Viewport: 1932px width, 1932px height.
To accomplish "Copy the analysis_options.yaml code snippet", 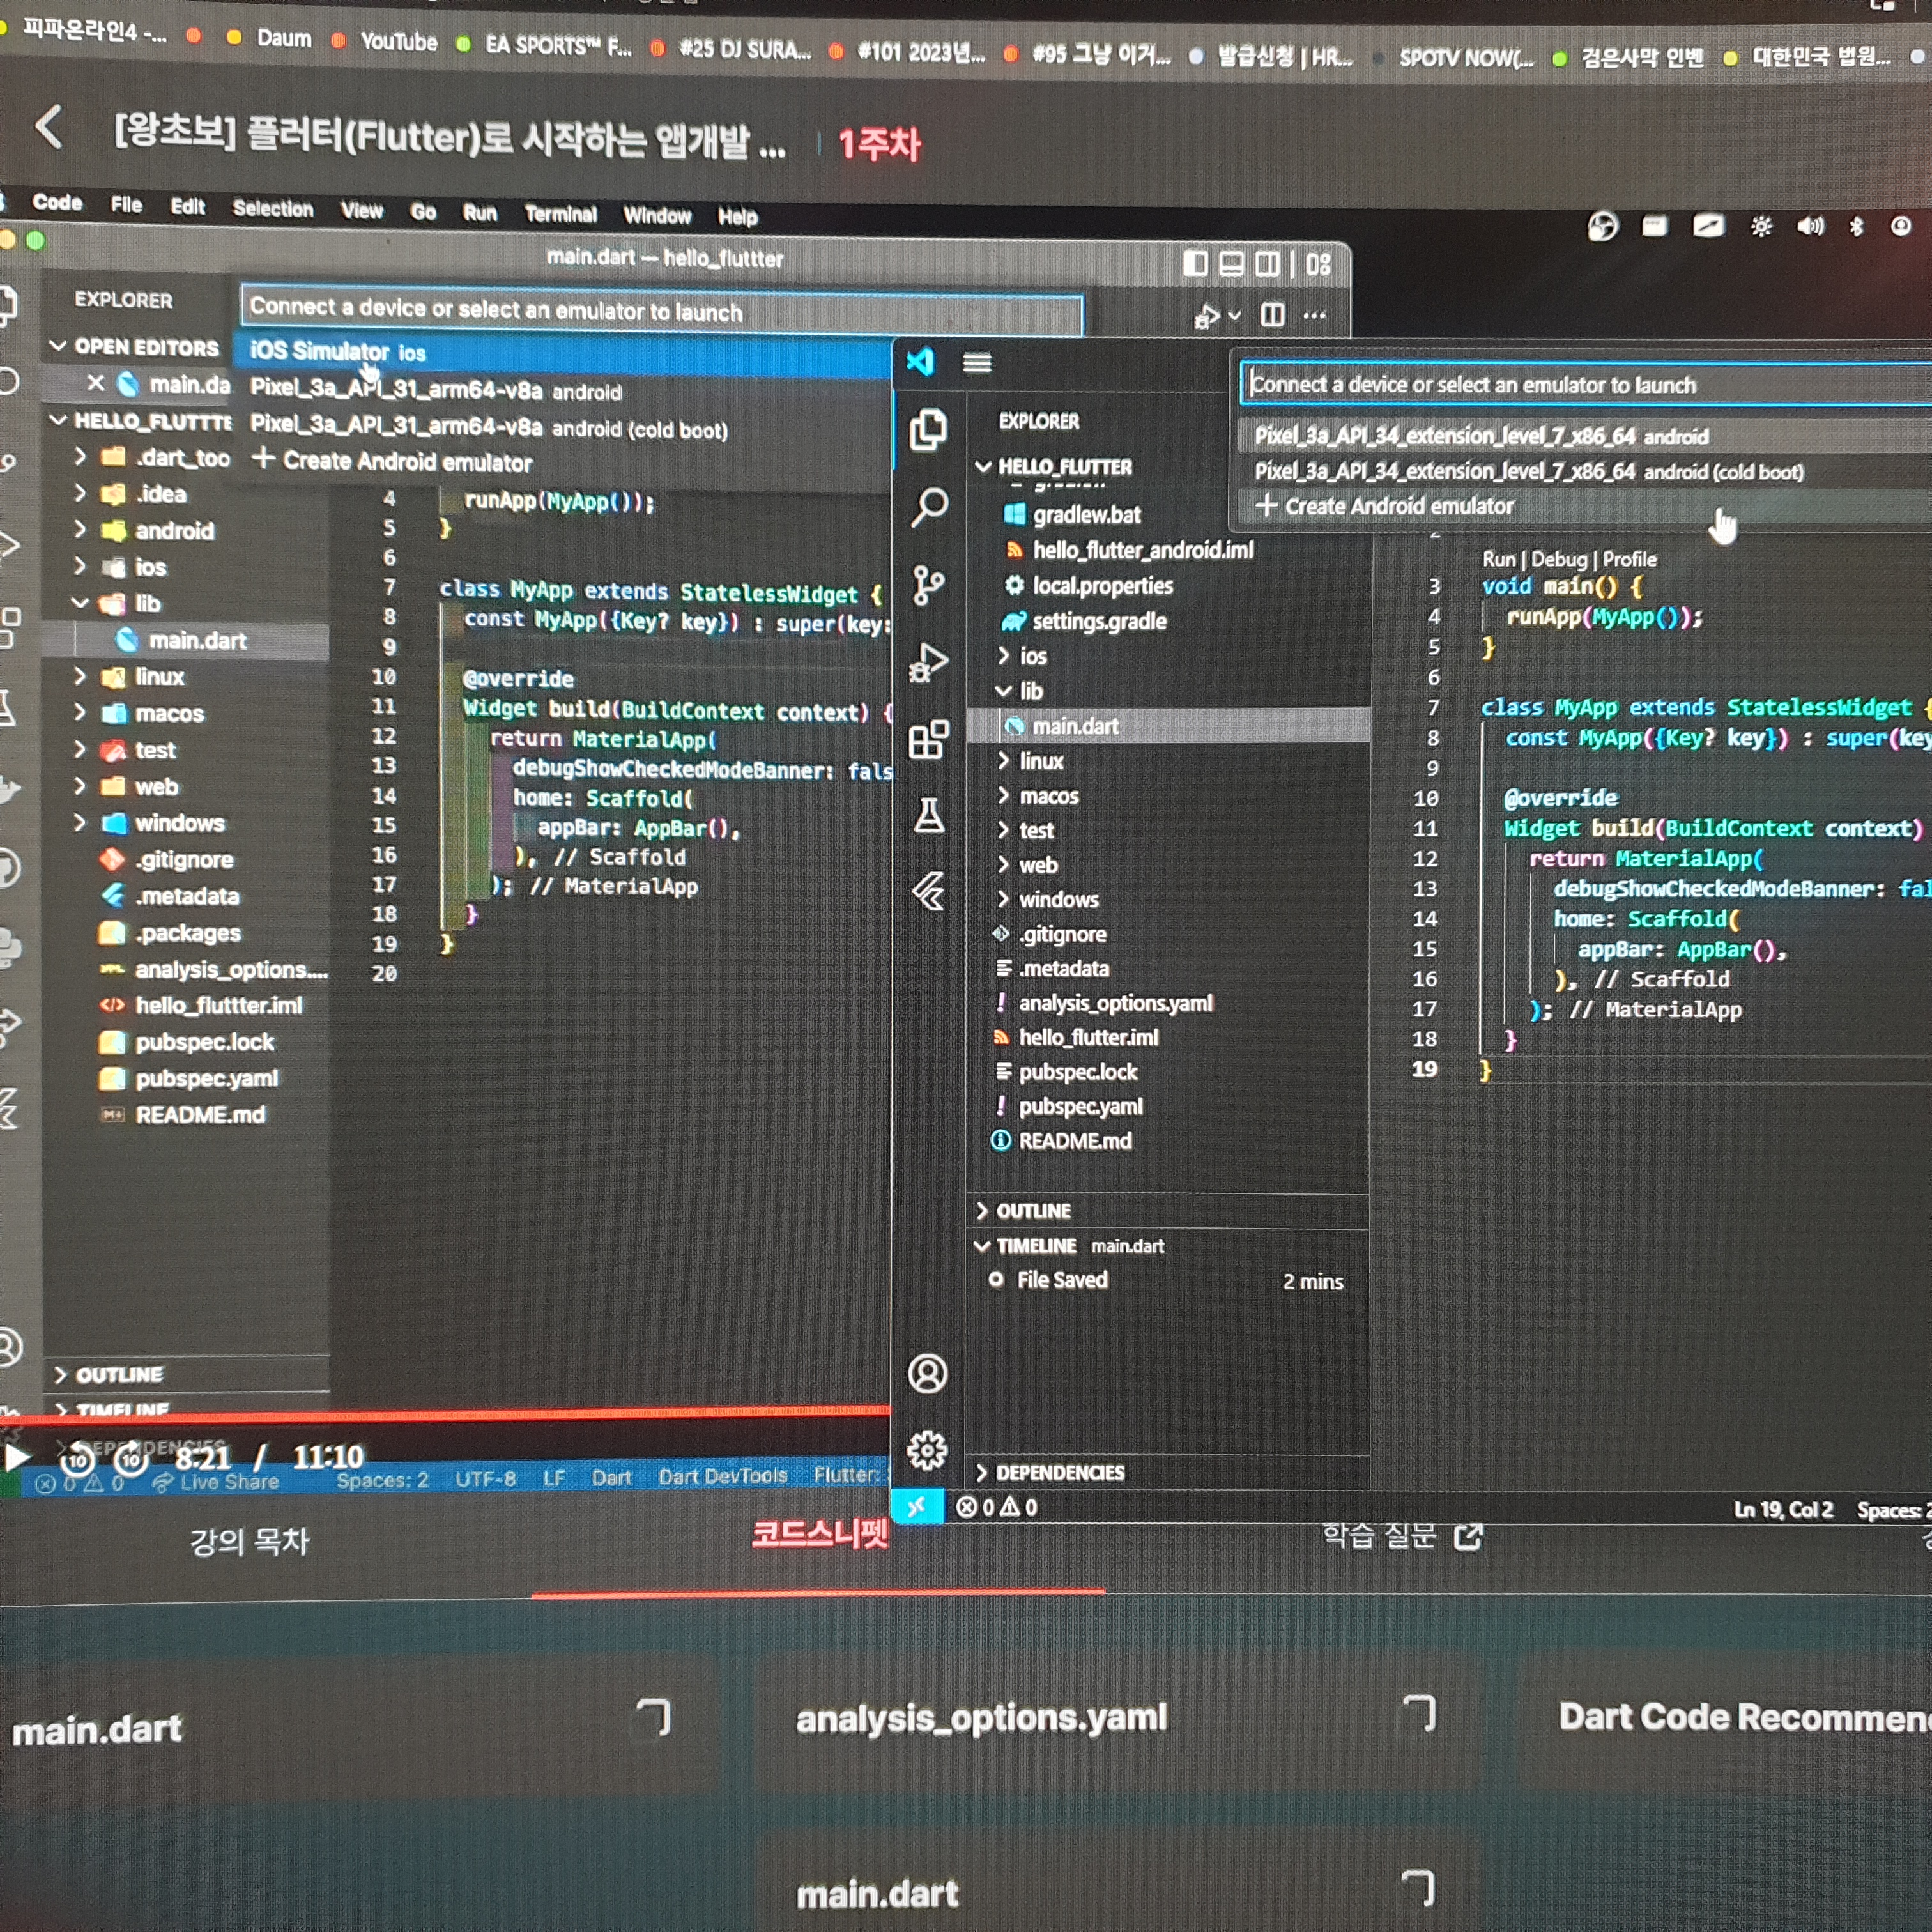I will click(x=1419, y=1713).
